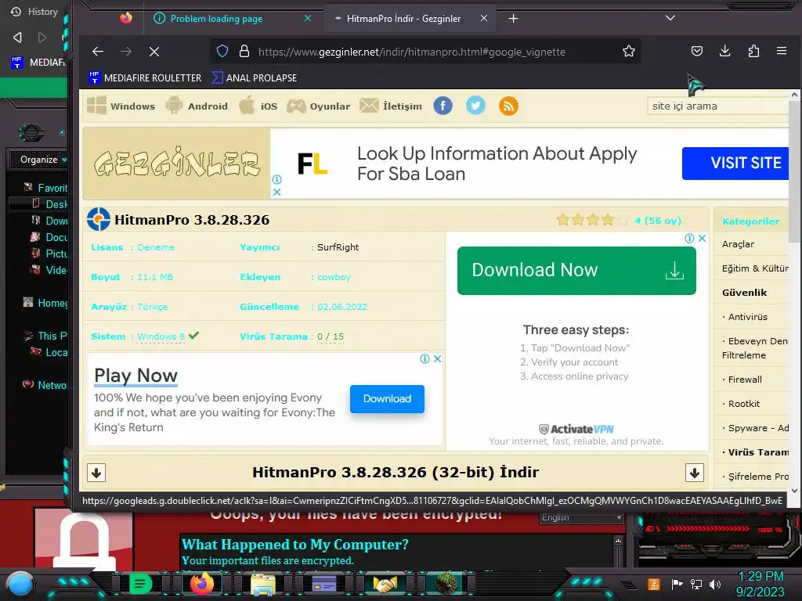This screenshot has width=802, height=601.
Task: Open Araçlar category in sidebar
Action: pos(738,244)
